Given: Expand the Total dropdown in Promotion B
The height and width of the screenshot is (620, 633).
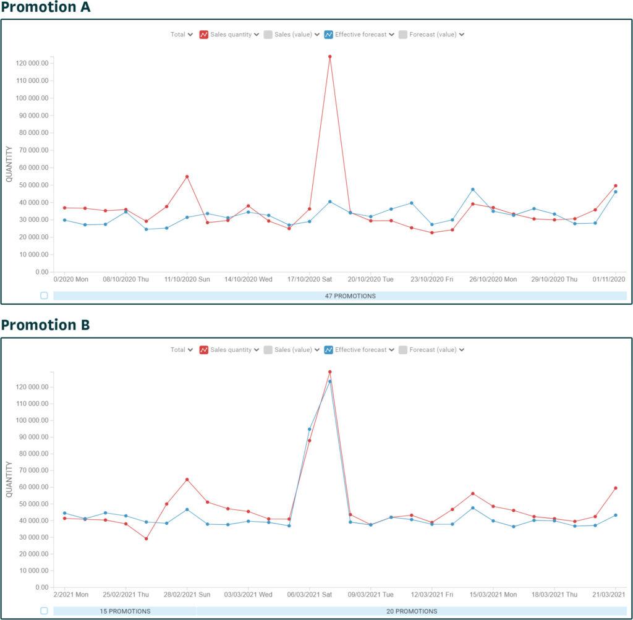Looking at the screenshot, I should pos(182,350).
